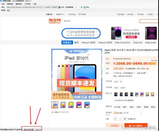Choose the 256GB storage option
159x131 pixels.
122,88
